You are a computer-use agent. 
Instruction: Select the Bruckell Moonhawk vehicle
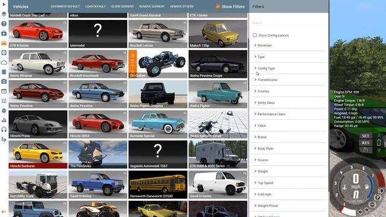coord(98,64)
